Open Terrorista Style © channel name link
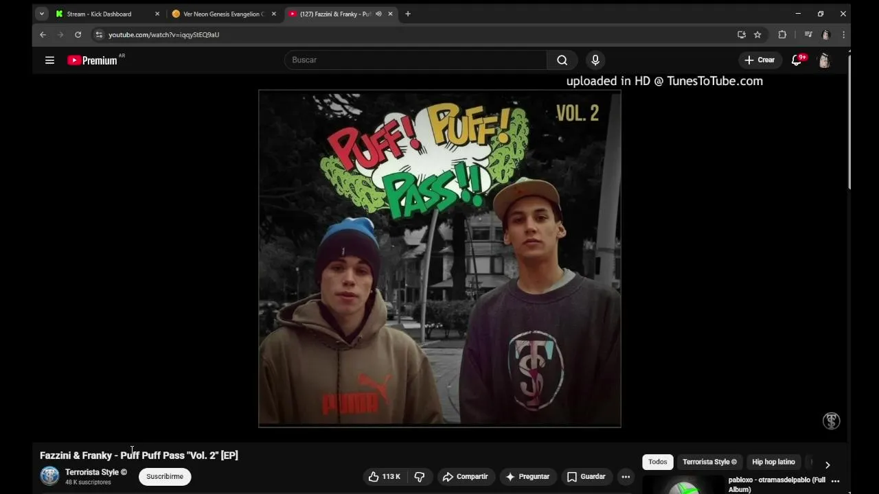 point(96,472)
